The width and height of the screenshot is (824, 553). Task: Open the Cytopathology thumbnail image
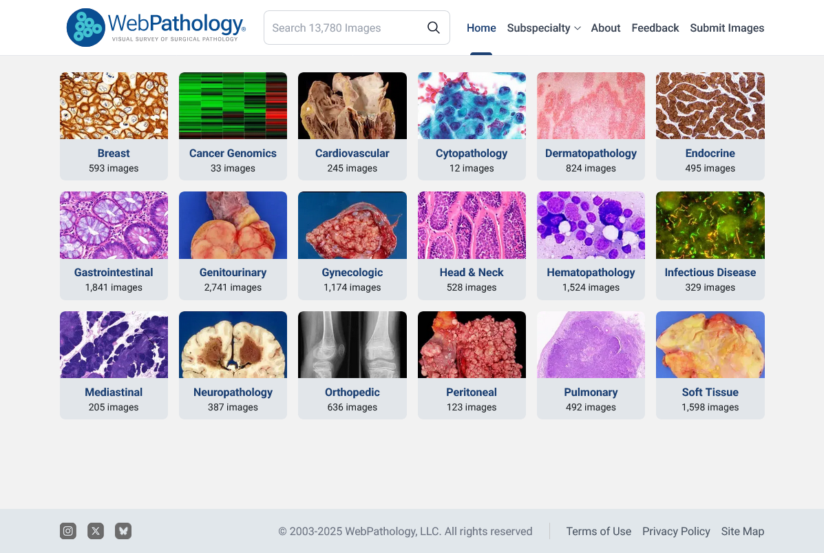(x=472, y=105)
